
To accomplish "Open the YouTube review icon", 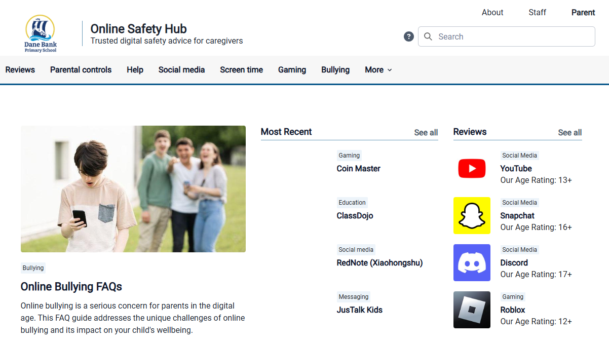I will click(472, 169).
